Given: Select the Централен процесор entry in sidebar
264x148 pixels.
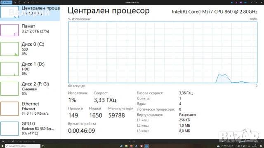Looking at the screenshot, I should (x=30, y=13).
